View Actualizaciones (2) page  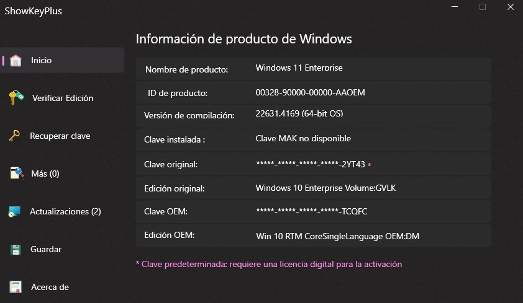(65, 211)
